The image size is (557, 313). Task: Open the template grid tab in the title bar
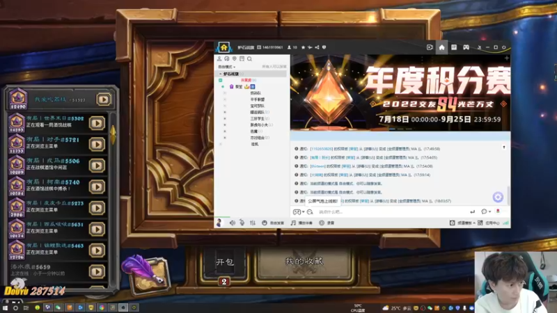coord(454,47)
